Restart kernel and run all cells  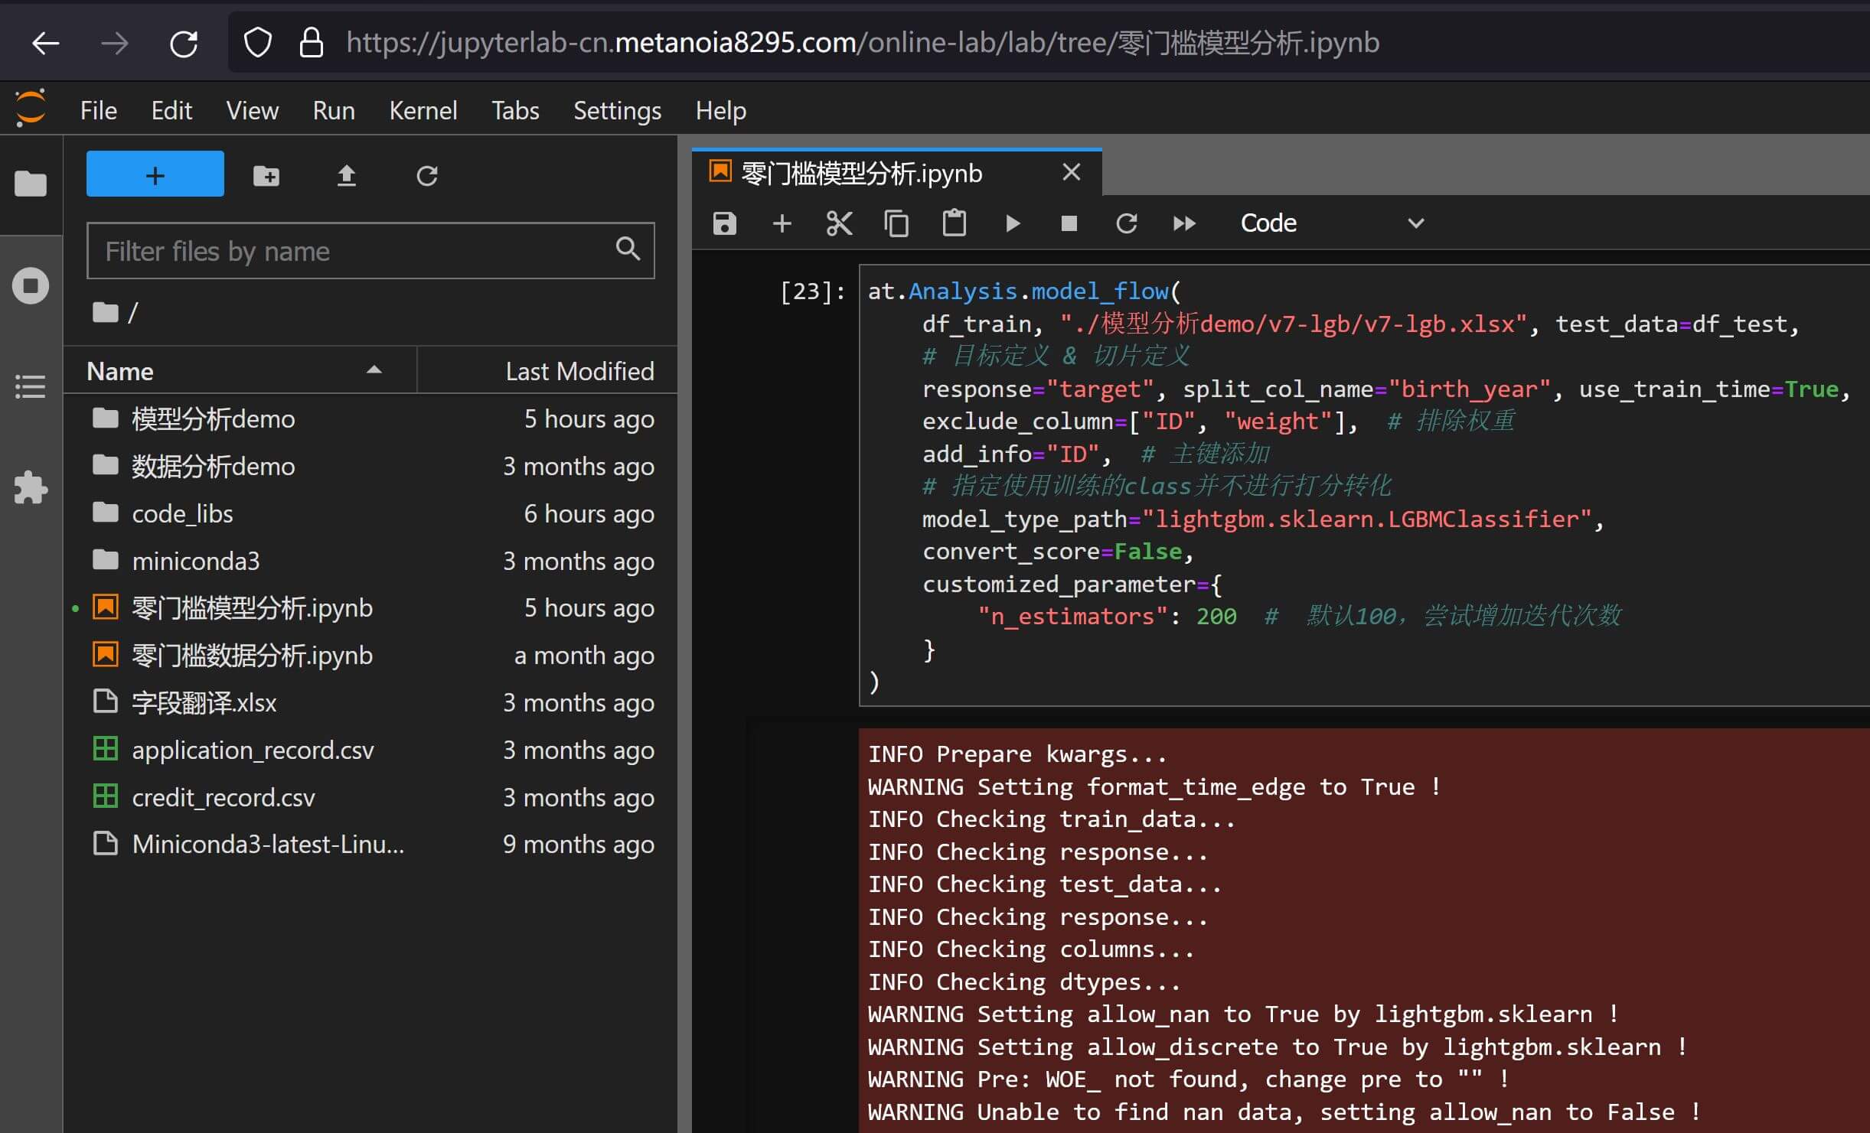pos(1183,223)
